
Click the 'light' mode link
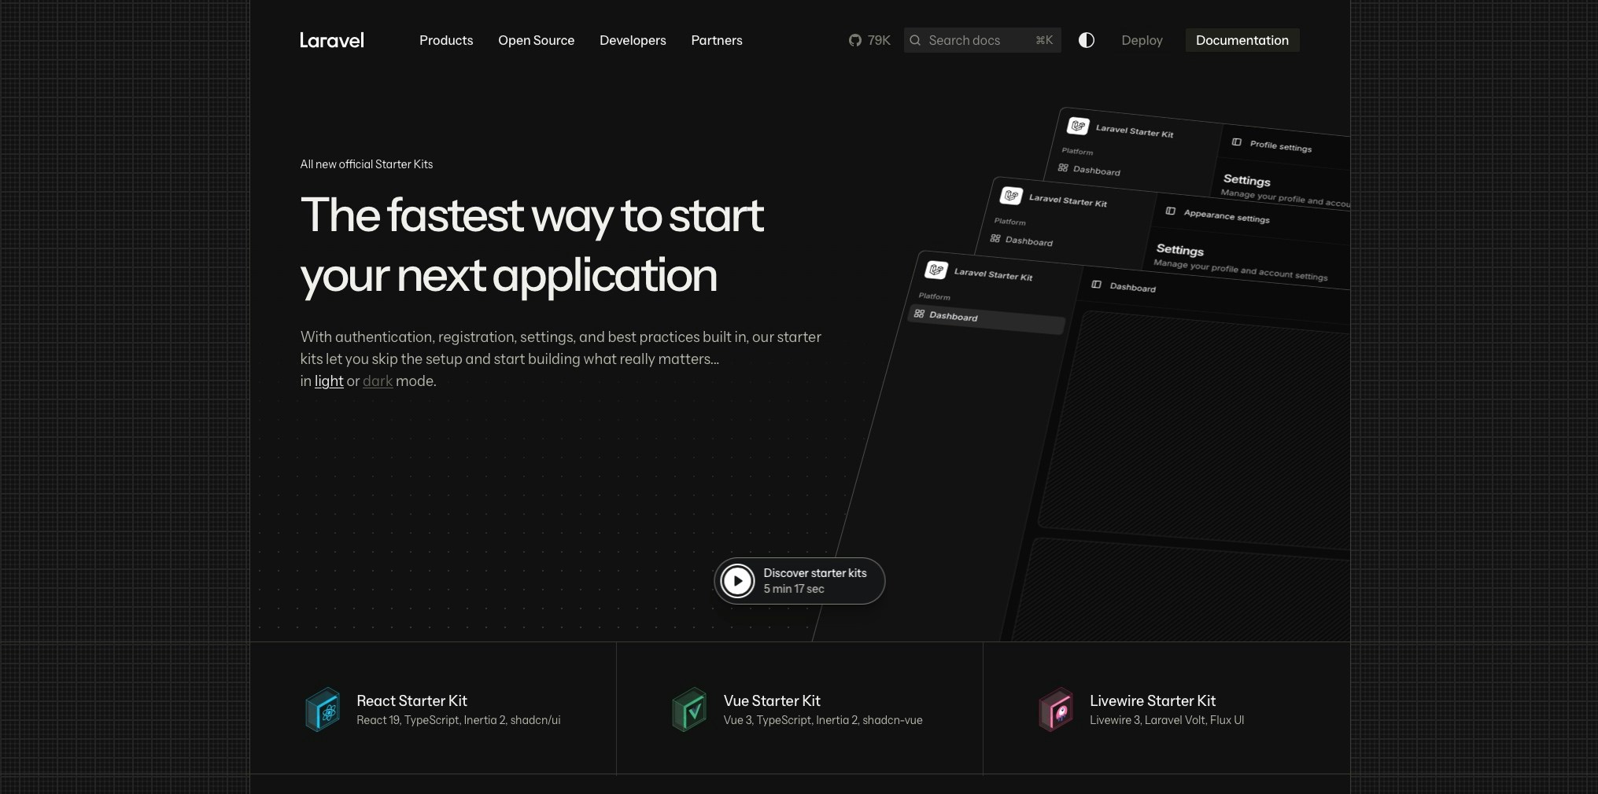pos(329,381)
